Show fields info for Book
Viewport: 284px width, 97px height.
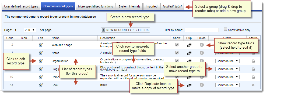pyautogui.click(x=202, y=85)
